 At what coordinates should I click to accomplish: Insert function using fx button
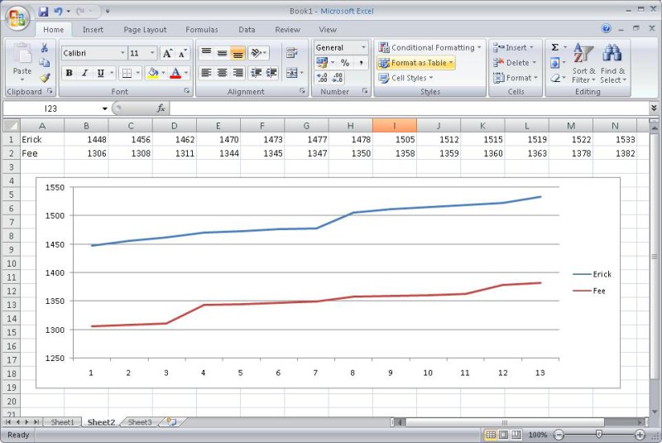pyautogui.click(x=161, y=108)
